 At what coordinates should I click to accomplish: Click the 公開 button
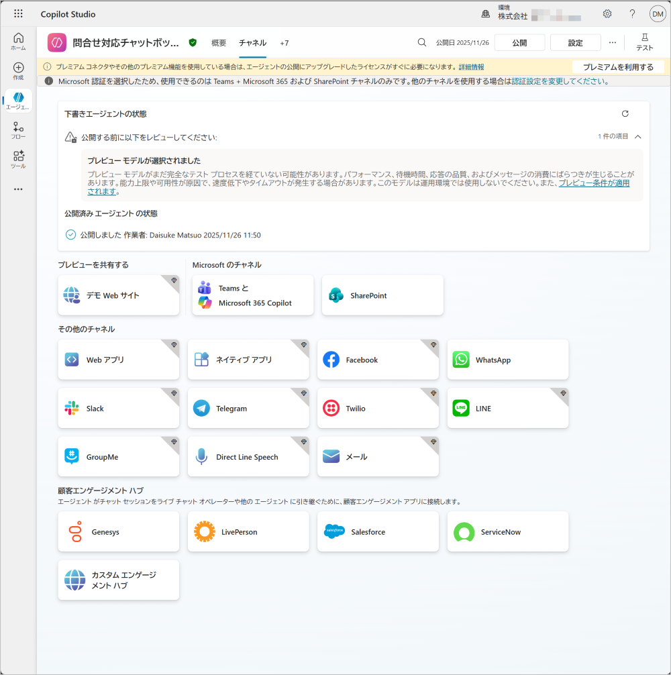(519, 42)
